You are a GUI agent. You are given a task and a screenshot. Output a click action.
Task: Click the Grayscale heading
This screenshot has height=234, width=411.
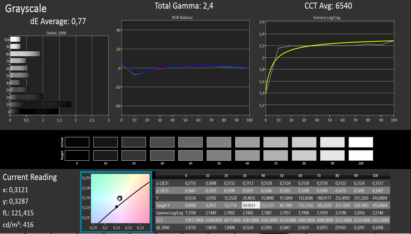26,9
